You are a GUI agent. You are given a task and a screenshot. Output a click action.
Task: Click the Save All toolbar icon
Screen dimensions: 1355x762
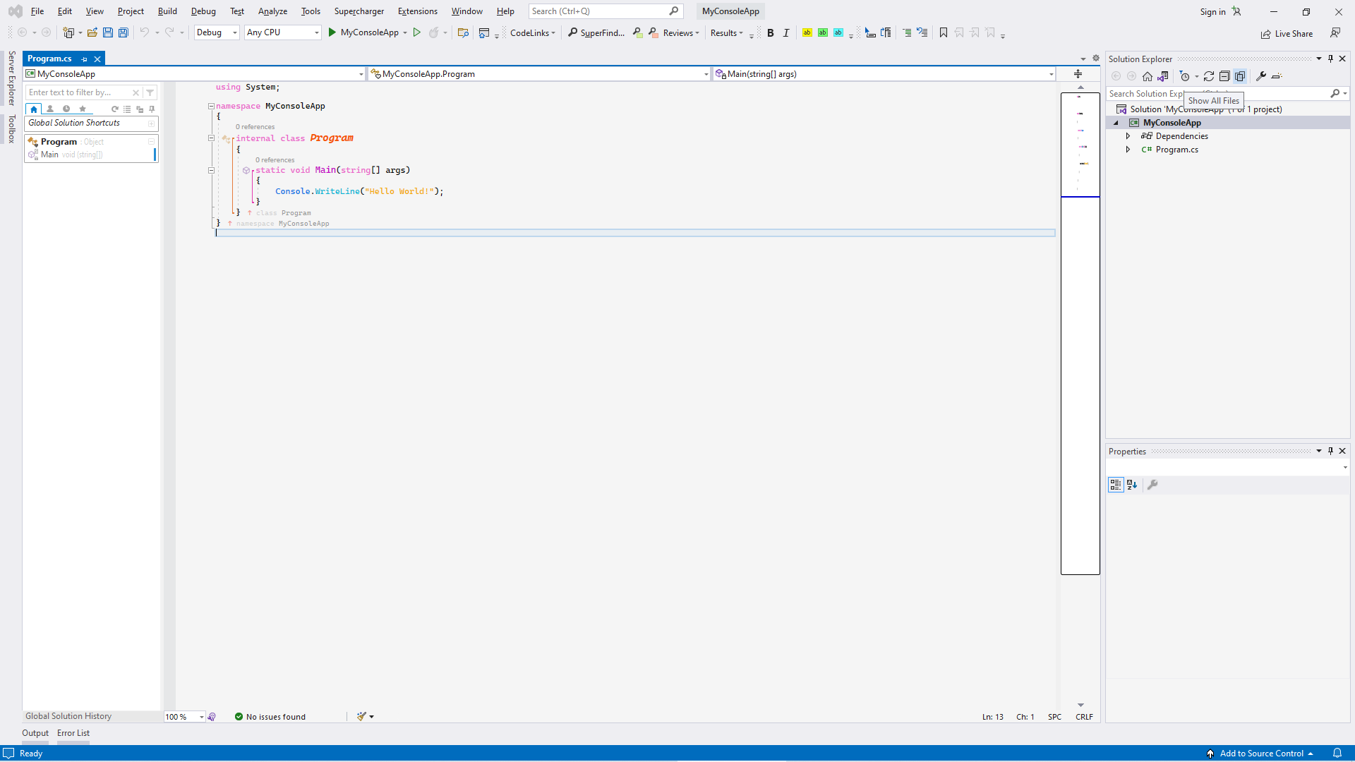(x=124, y=32)
